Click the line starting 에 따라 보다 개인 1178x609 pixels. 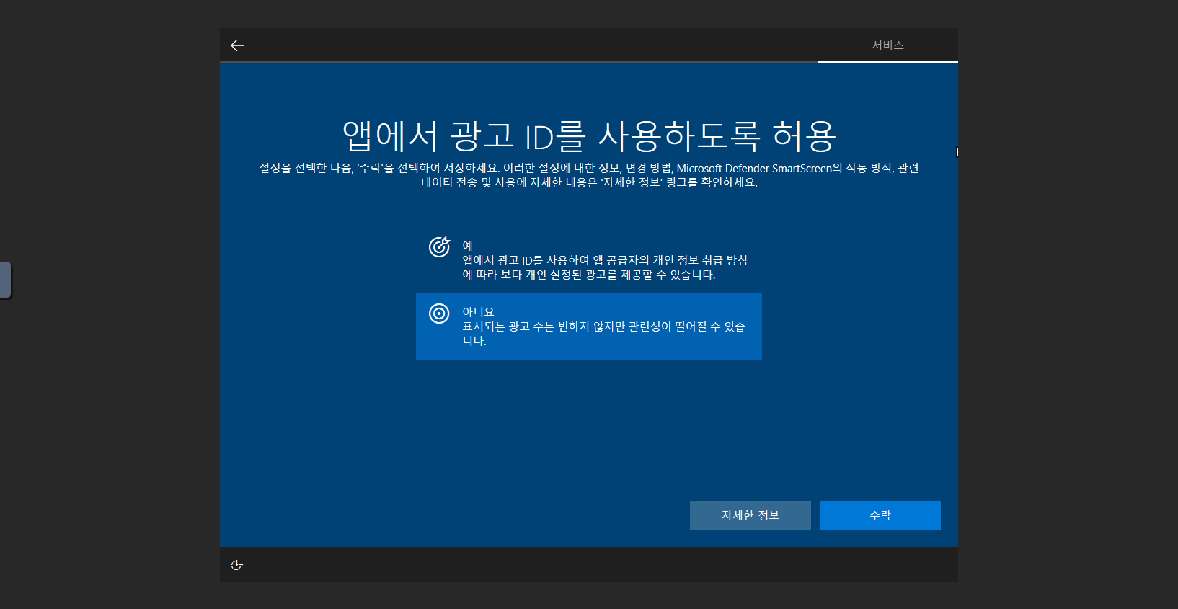click(x=588, y=275)
